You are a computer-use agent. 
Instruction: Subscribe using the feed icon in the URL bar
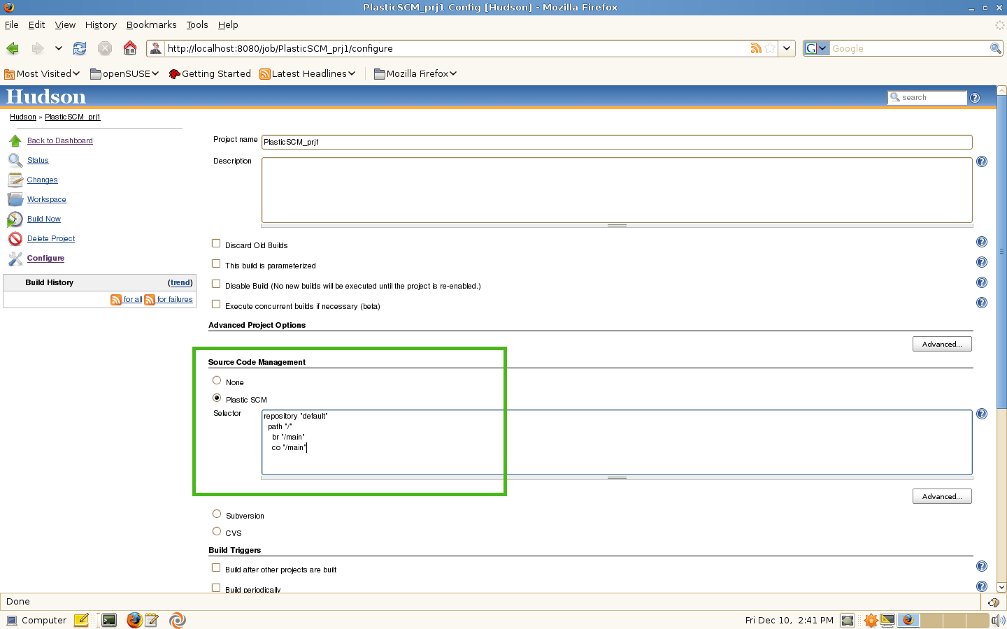click(x=756, y=48)
